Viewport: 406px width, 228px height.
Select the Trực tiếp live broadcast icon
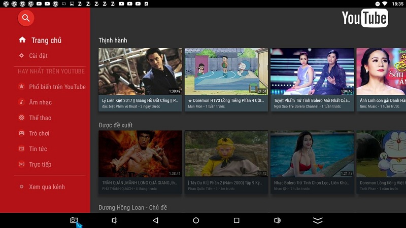click(21, 164)
